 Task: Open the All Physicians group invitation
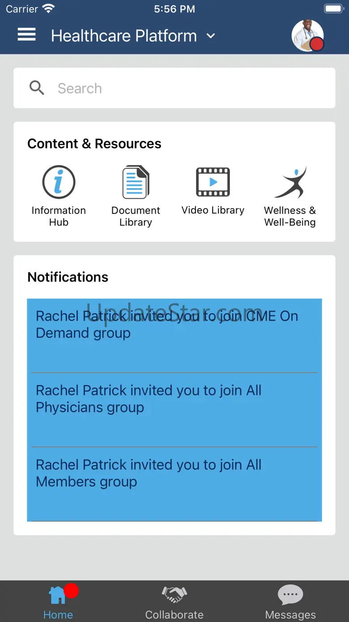[174, 409]
